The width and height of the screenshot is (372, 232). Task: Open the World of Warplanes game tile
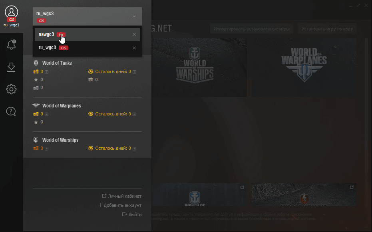(304, 67)
